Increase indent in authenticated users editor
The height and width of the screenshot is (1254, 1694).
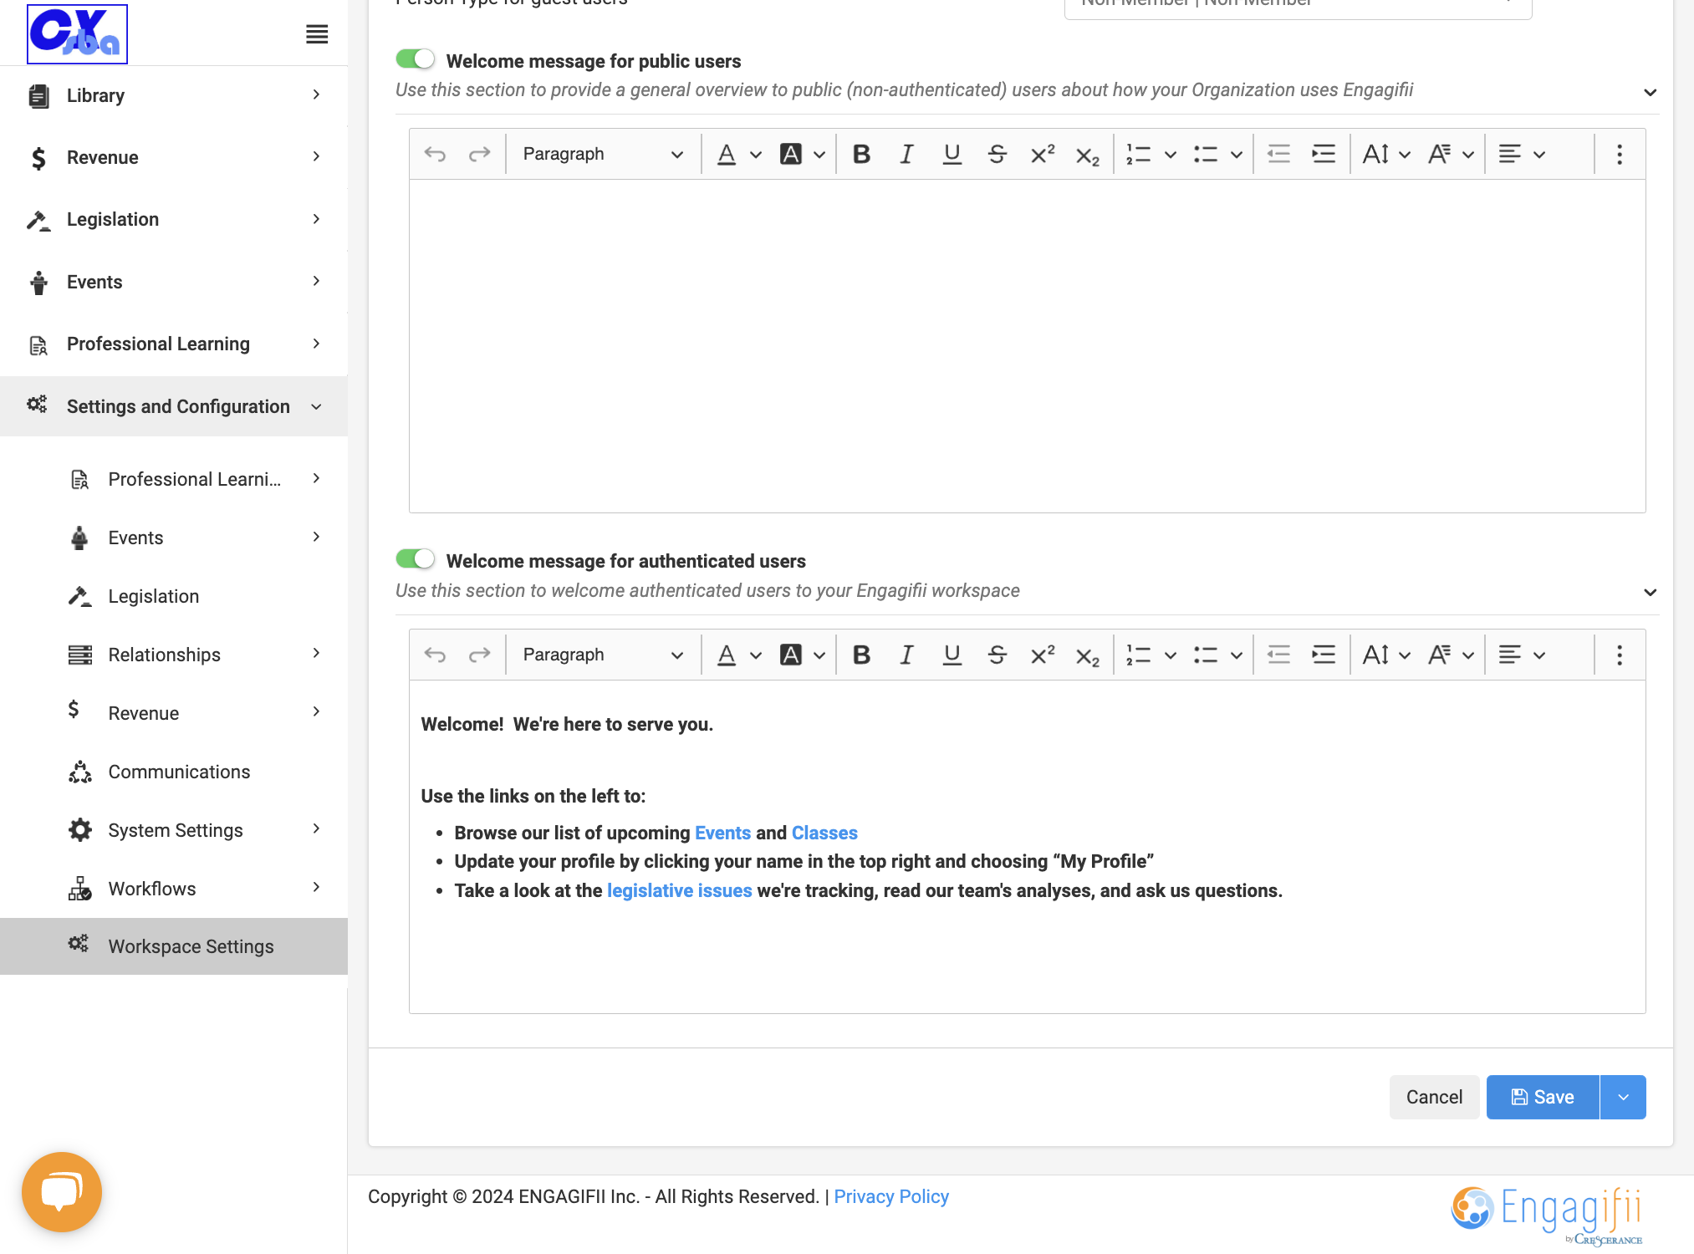(x=1324, y=655)
